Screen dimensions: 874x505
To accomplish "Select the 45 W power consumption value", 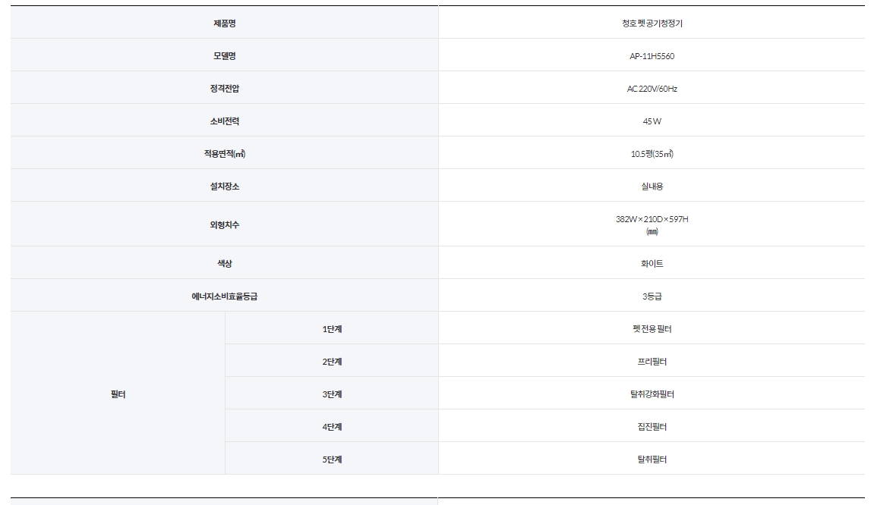I will click(652, 121).
